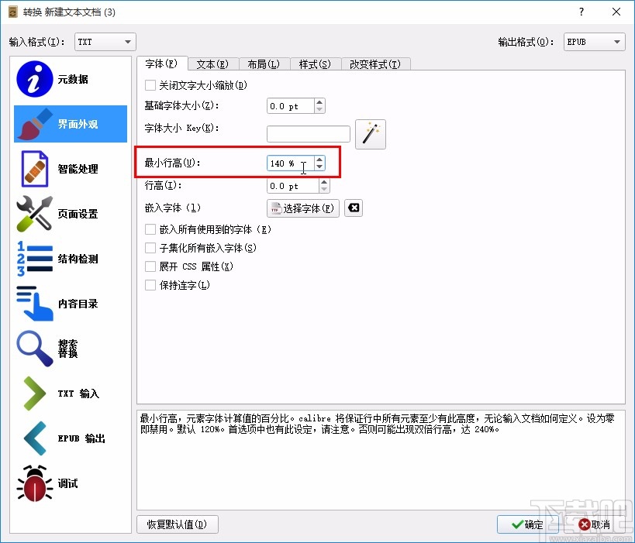635x543 pixels.
Task: Enable 关闭文字大小缩放 checkbox
Action: 150,85
